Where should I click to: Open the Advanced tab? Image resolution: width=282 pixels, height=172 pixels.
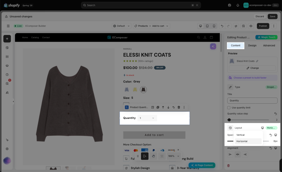pyautogui.click(x=269, y=46)
